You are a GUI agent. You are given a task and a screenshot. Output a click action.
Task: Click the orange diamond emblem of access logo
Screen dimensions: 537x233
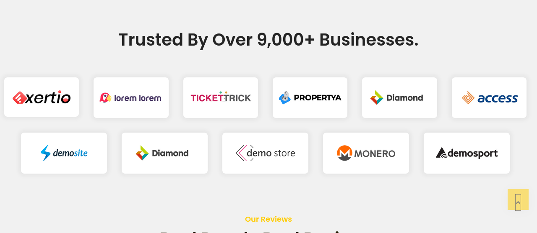(468, 97)
